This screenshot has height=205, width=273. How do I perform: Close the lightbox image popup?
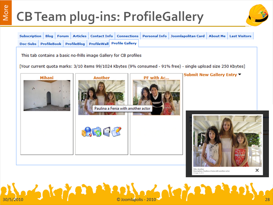(257, 170)
